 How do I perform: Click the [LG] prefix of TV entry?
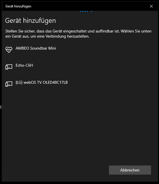19,82
